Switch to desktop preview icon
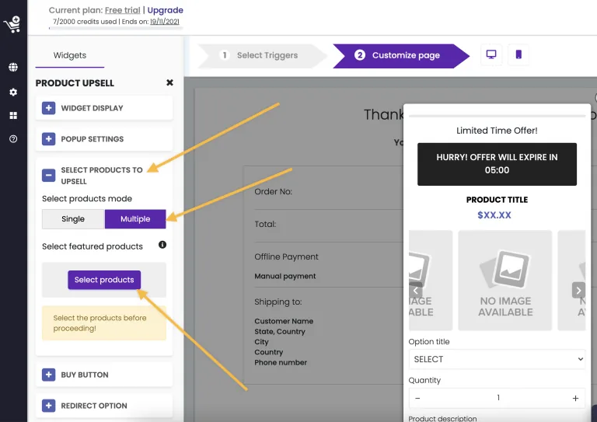Screen dimensions: 597x422 point(491,55)
